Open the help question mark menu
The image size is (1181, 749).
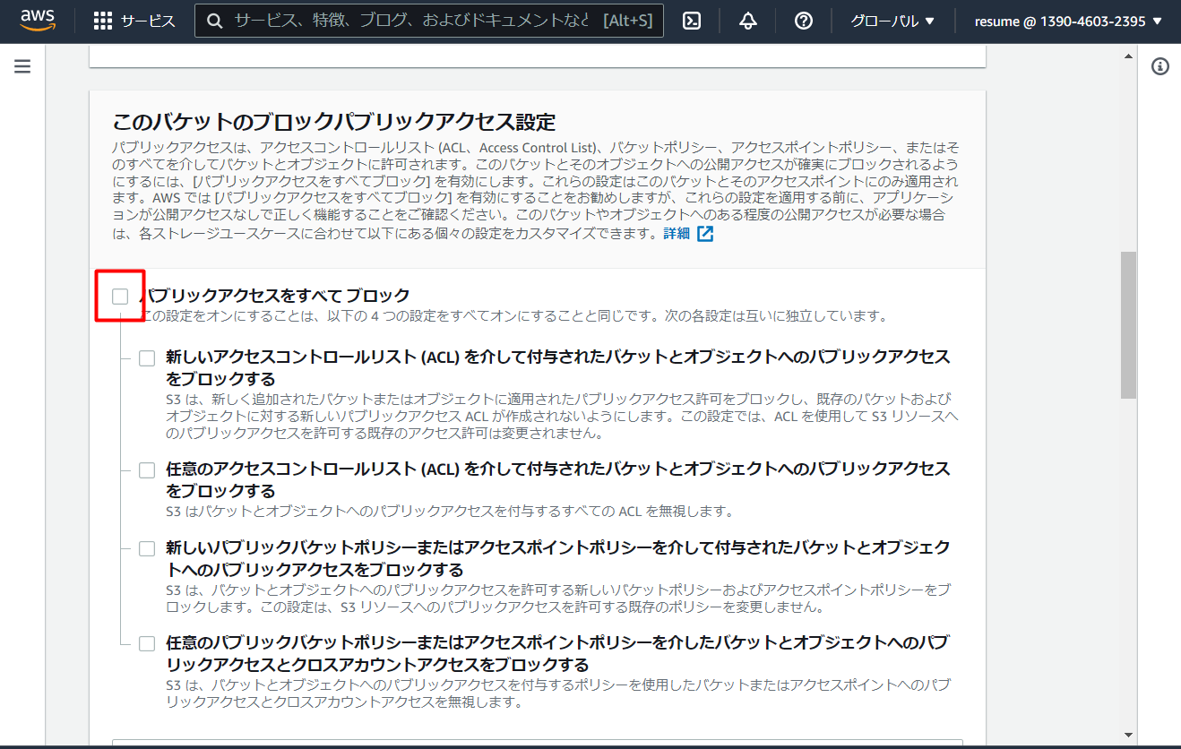coord(804,22)
